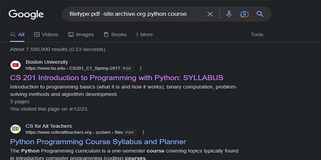This screenshot has width=321, height=160.
Task: Open the Tools filter button
Action: click(x=257, y=35)
